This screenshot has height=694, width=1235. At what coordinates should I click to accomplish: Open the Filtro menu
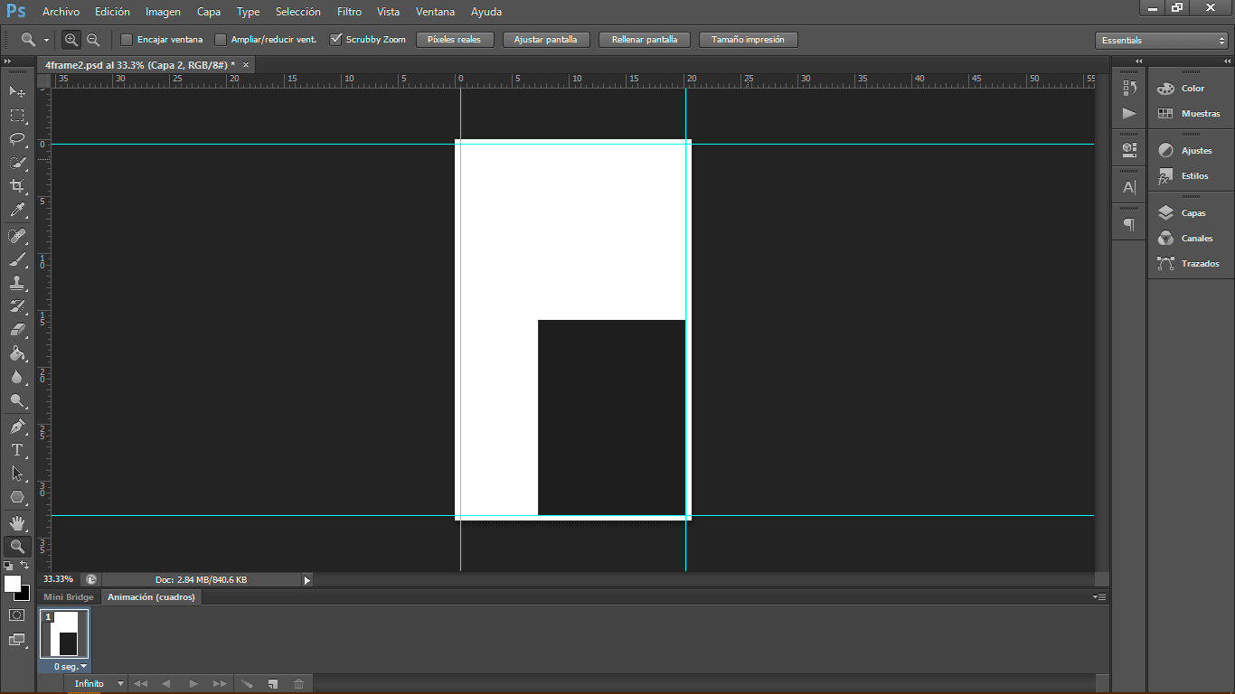click(x=349, y=12)
